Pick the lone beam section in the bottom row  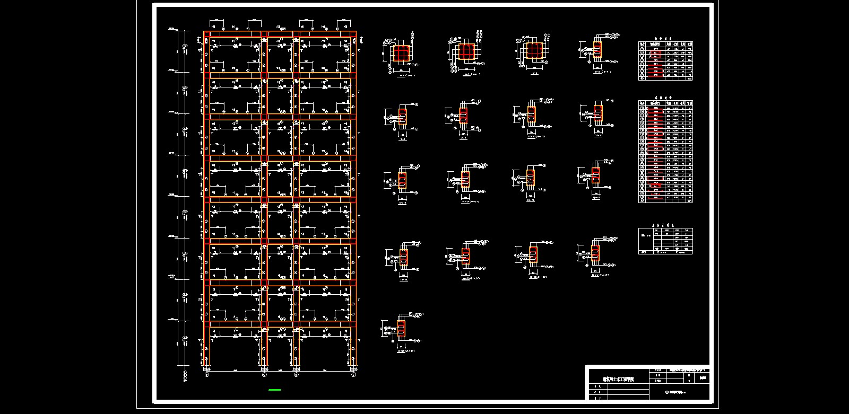[401, 329]
